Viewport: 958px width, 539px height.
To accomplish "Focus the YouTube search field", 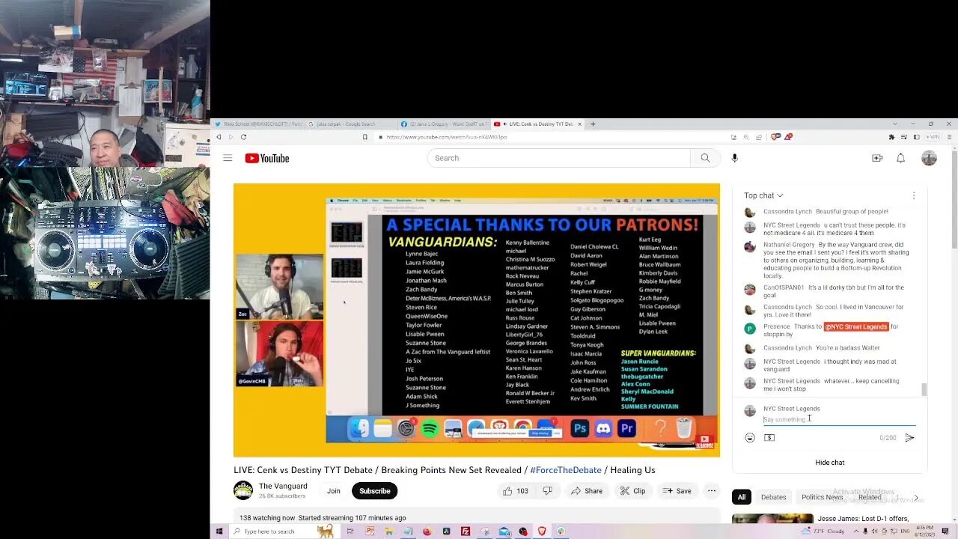I will coord(558,158).
